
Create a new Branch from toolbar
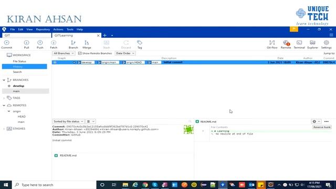(73, 45)
